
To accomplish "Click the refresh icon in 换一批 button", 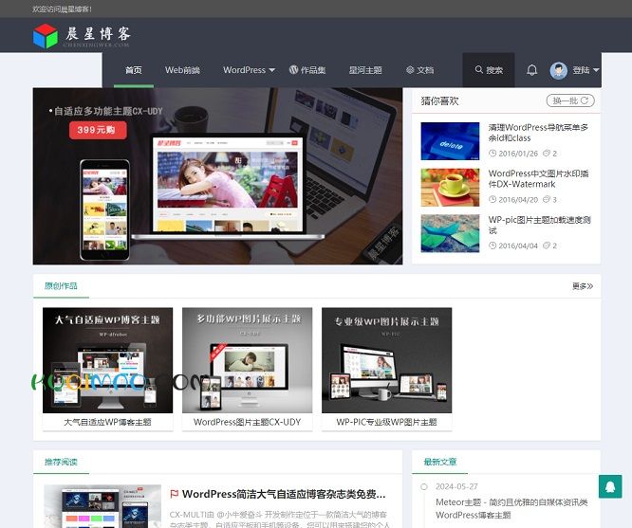I will 585,100.
